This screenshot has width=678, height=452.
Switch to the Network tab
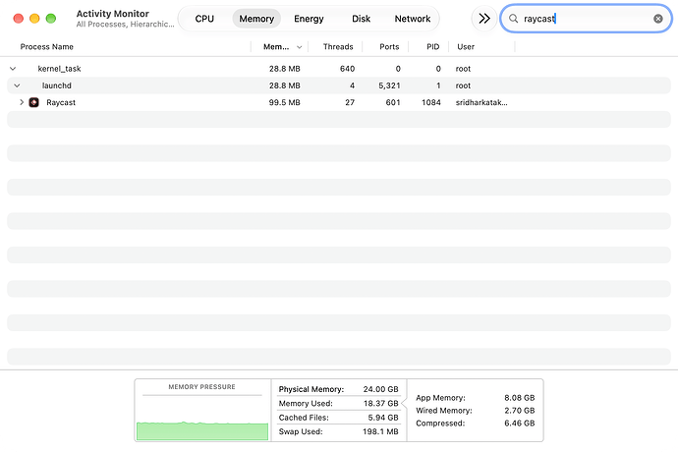[413, 19]
